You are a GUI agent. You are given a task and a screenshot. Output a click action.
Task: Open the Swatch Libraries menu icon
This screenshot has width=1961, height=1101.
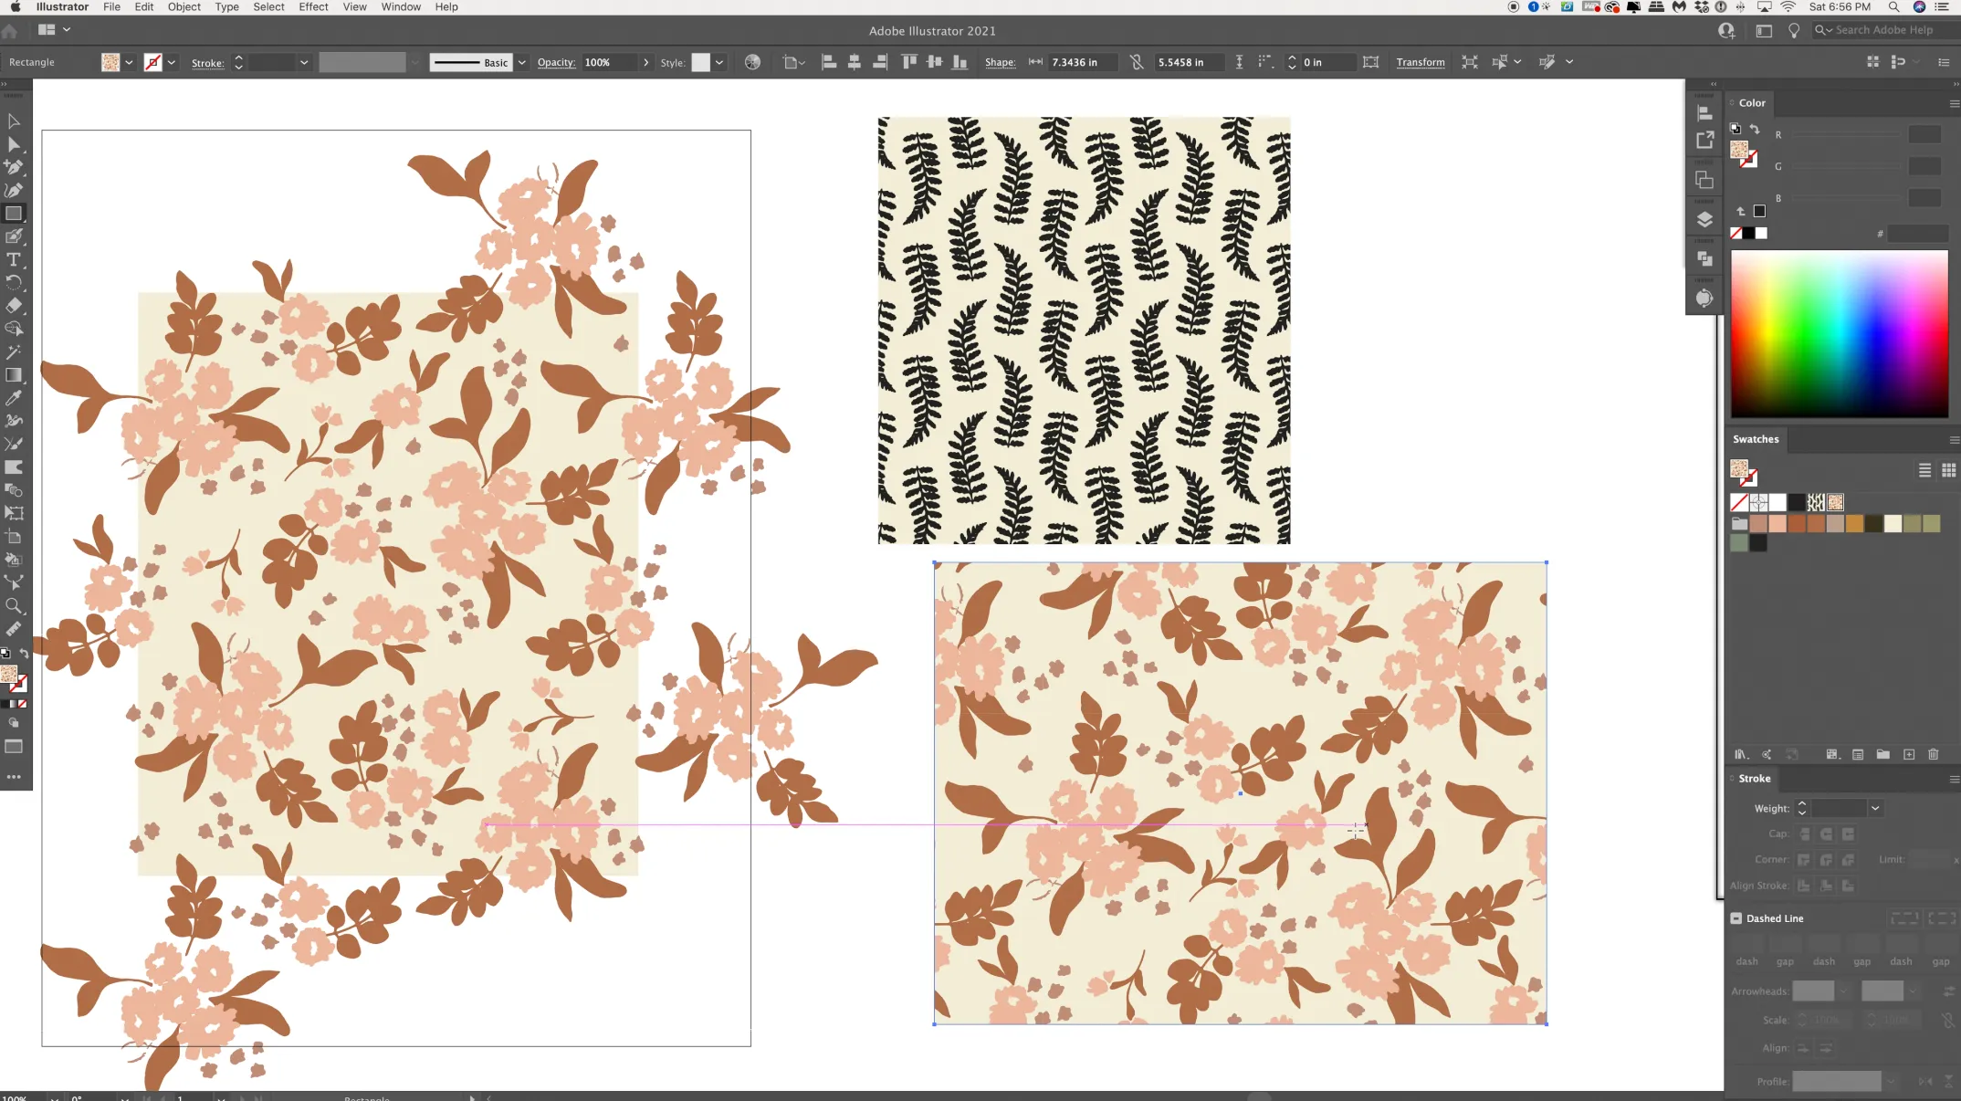(x=1740, y=754)
